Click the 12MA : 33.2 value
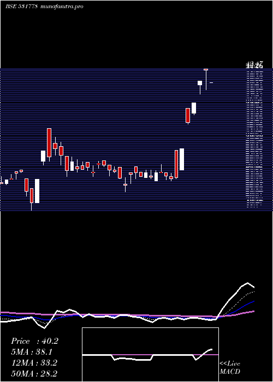Image resolution: width=273 pixels, height=382 pixels. tap(34, 363)
